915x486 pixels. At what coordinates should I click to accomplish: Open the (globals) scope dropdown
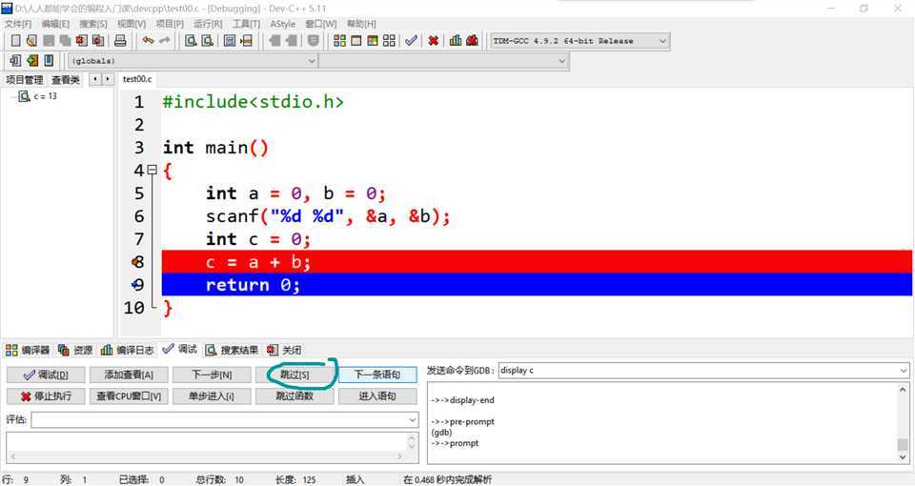pyautogui.click(x=312, y=61)
